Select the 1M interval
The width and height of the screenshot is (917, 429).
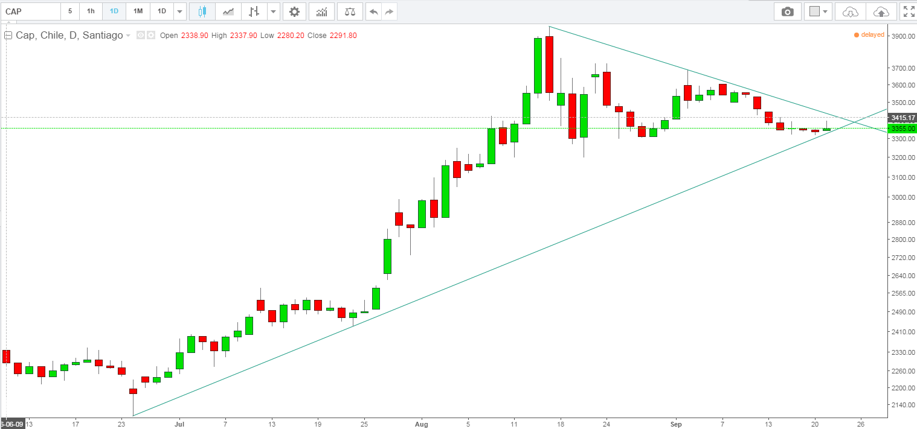tap(138, 11)
